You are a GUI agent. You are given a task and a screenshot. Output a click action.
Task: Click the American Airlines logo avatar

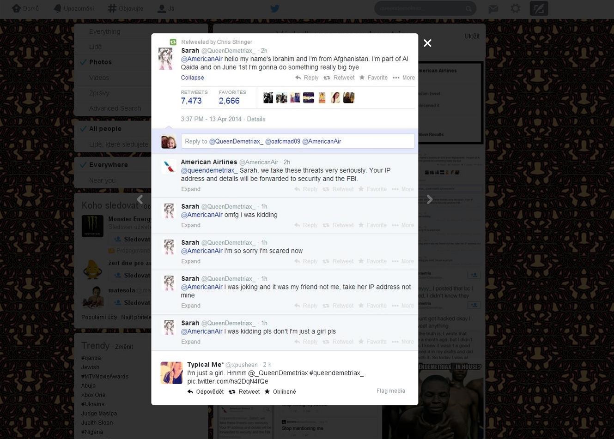(x=169, y=166)
